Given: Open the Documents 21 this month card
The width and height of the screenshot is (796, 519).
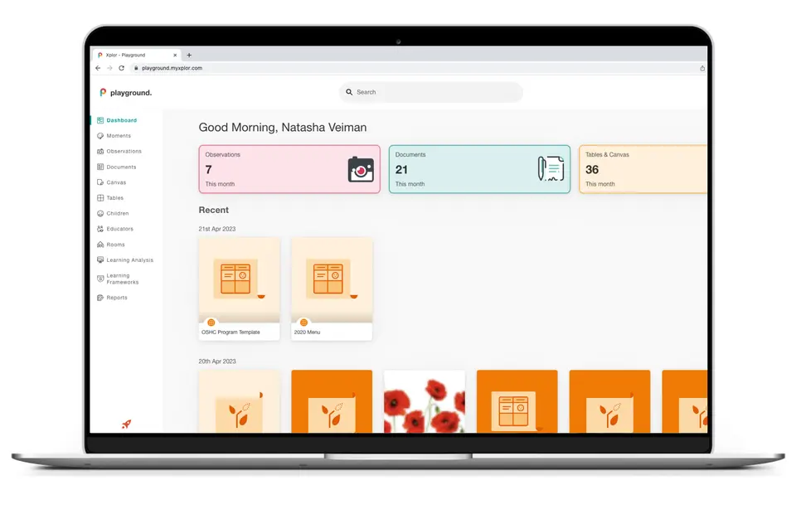Looking at the screenshot, I should 480,169.
